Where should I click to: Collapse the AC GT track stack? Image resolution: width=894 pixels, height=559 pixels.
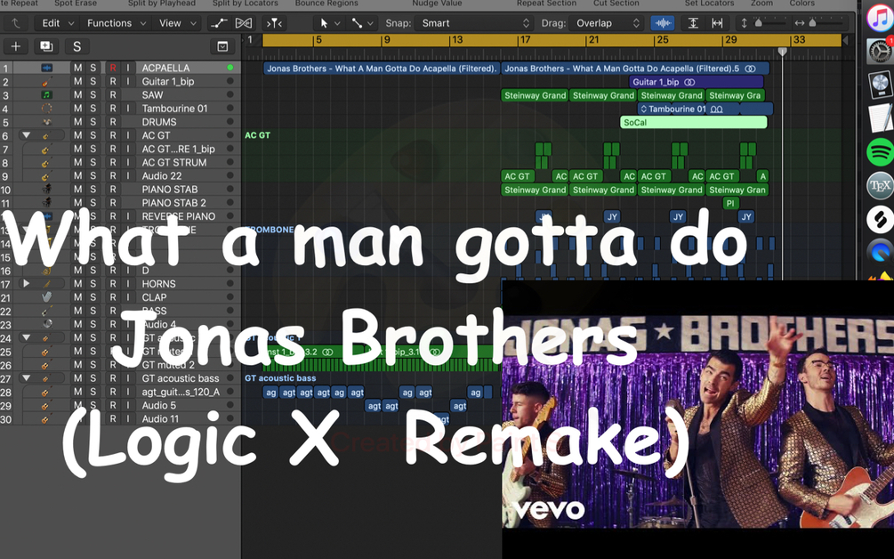coord(26,136)
